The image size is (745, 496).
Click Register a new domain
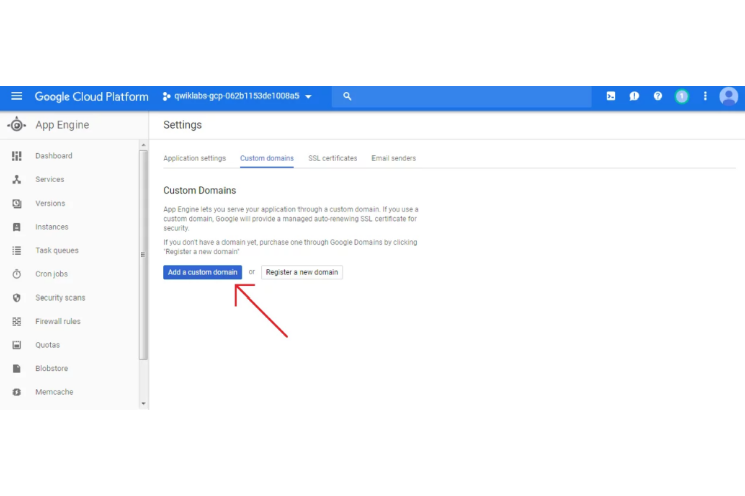tap(302, 272)
